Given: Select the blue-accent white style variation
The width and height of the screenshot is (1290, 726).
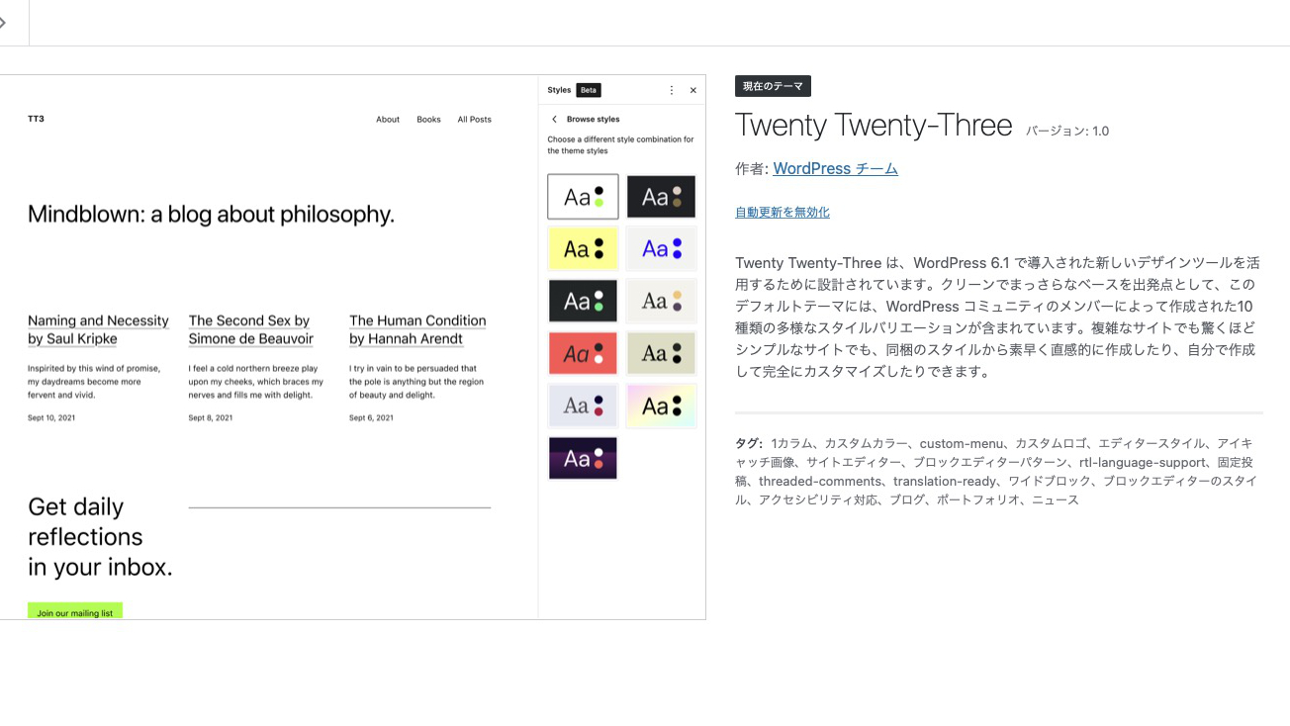Looking at the screenshot, I should pyautogui.click(x=661, y=248).
